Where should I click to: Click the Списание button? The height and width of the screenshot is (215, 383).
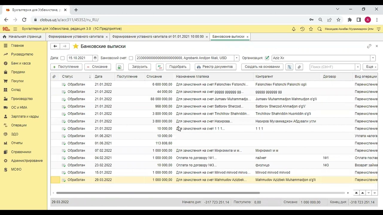98,67
